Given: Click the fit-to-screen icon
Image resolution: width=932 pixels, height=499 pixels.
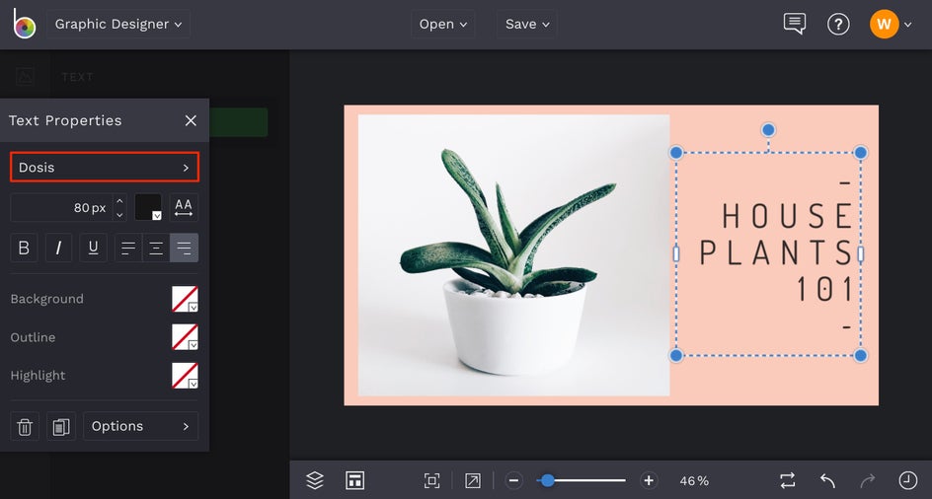Looking at the screenshot, I should click(x=431, y=480).
